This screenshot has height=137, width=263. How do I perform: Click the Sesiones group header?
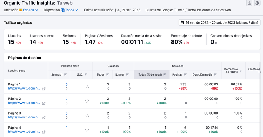pos(177,66)
